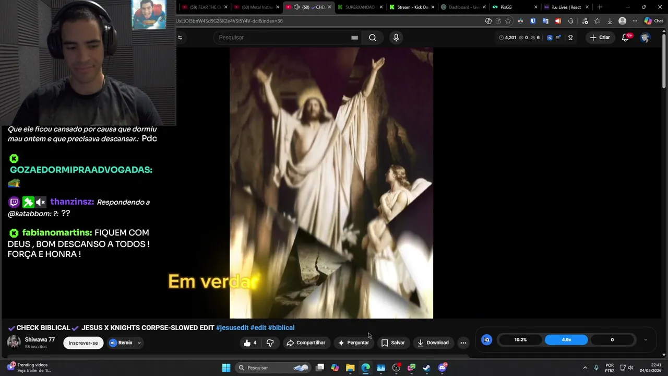Click the Download button below video
This screenshot has width=668, height=376.
click(433, 343)
